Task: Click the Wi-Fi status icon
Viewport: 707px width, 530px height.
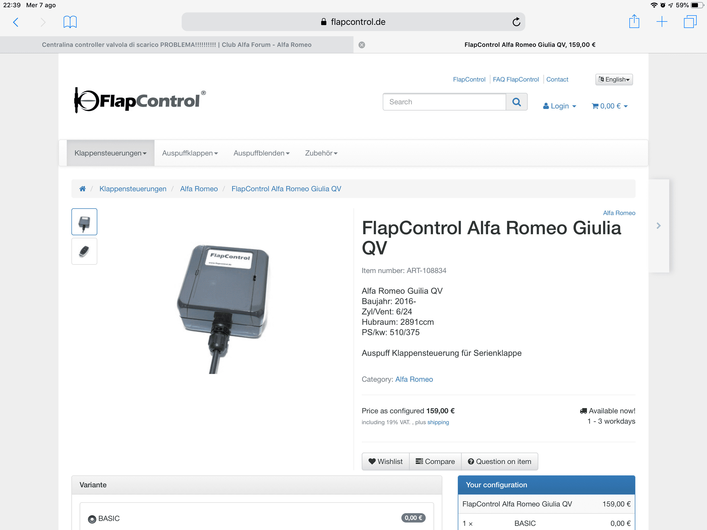Action: click(654, 5)
